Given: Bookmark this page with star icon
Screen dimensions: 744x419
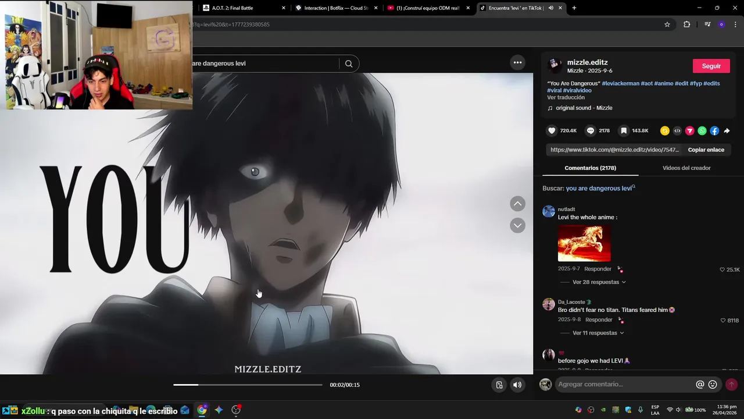Looking at the screenshot, I should [x=667, y=24].
